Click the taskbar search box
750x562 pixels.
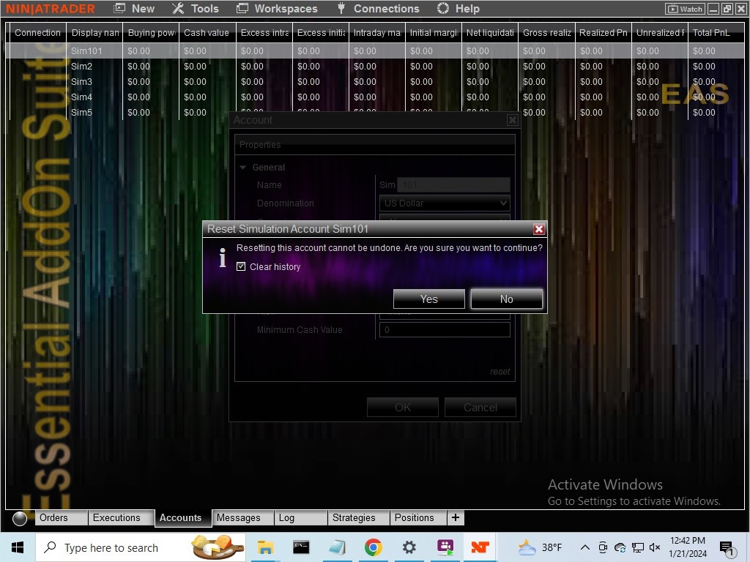tap(141, 547)
